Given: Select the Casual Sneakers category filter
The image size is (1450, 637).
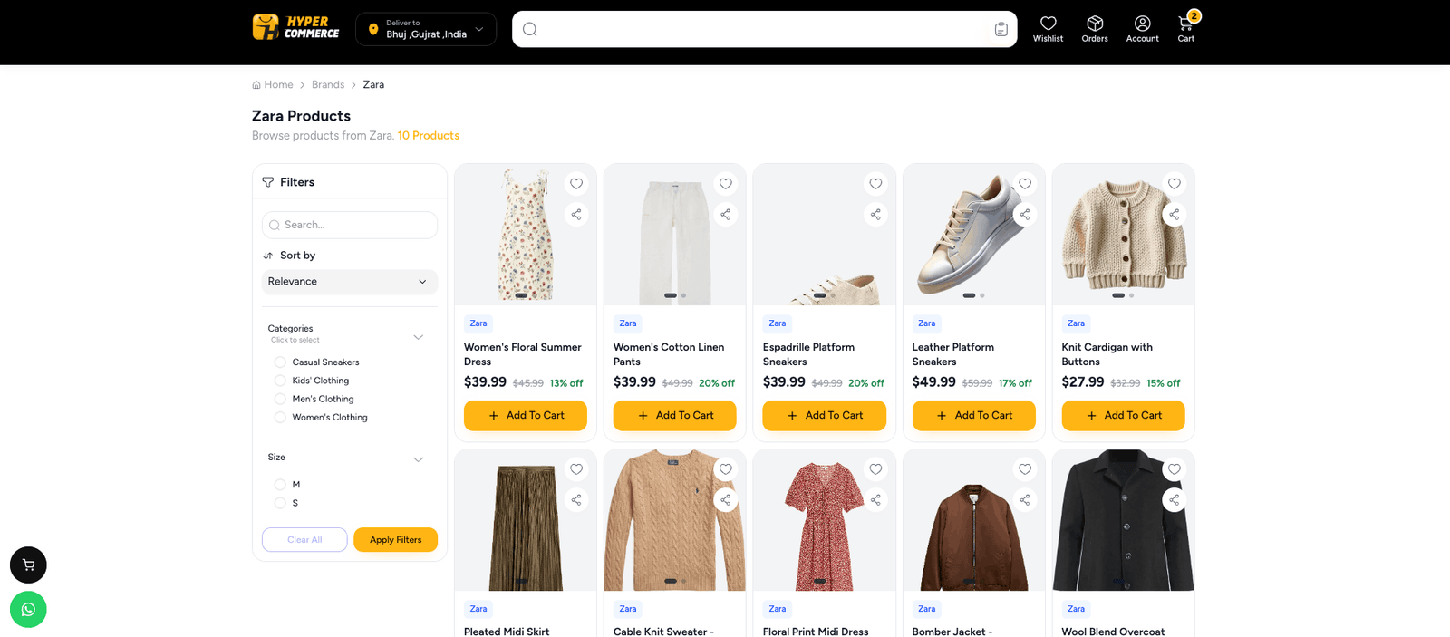Looking at the screenshot, I should 280,362.
